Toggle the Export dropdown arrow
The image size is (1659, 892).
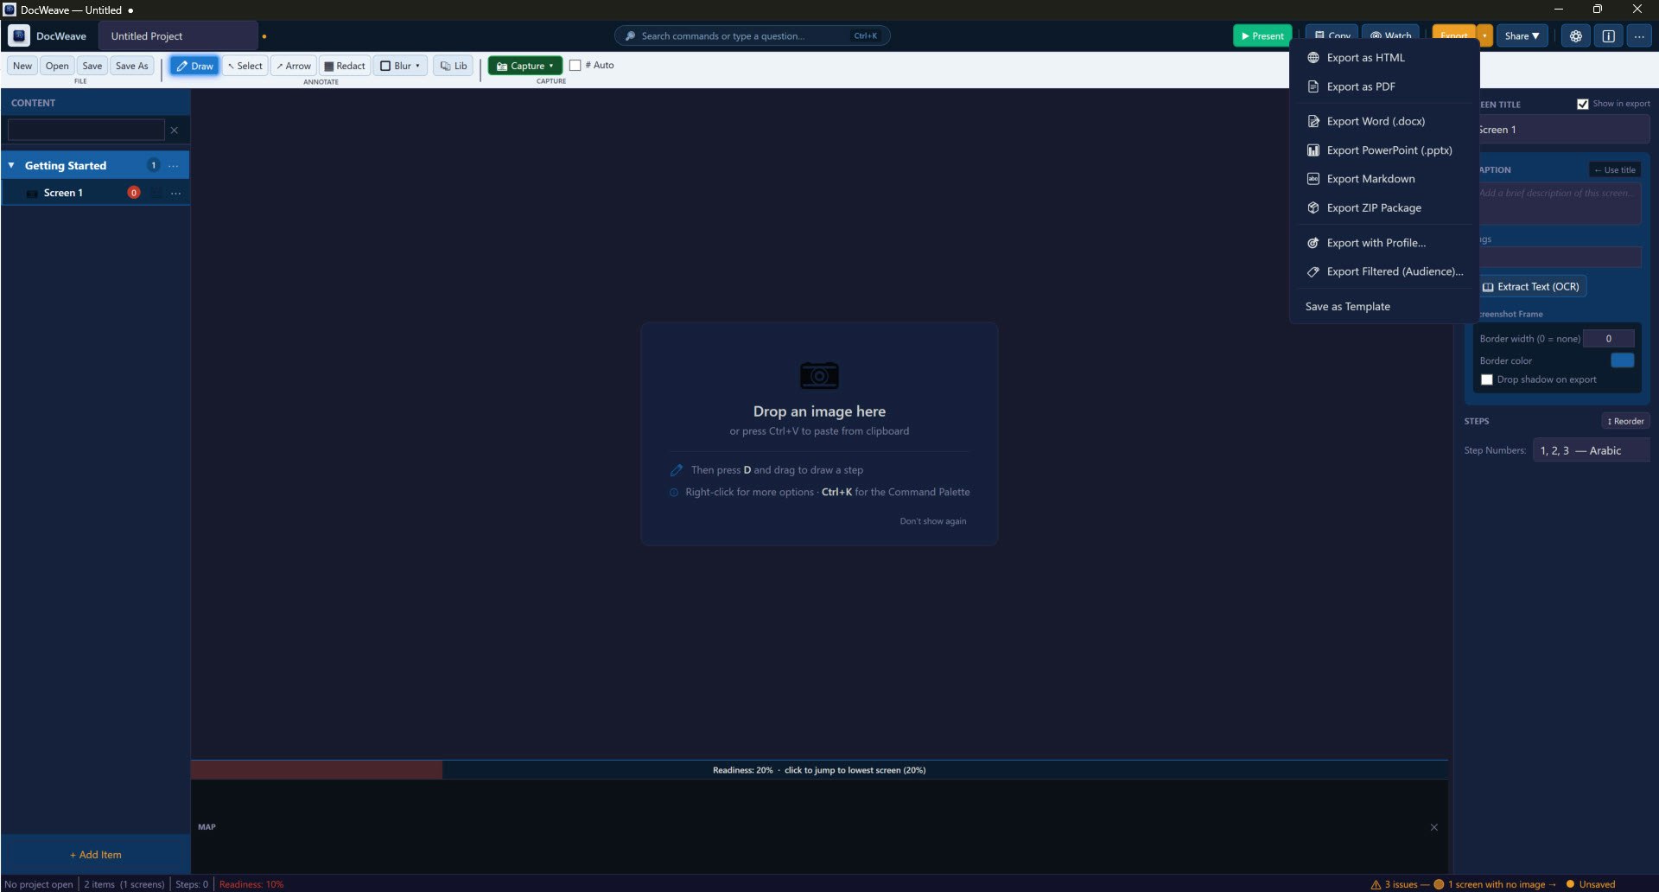pyautogui.click(x=1485, y=36)
